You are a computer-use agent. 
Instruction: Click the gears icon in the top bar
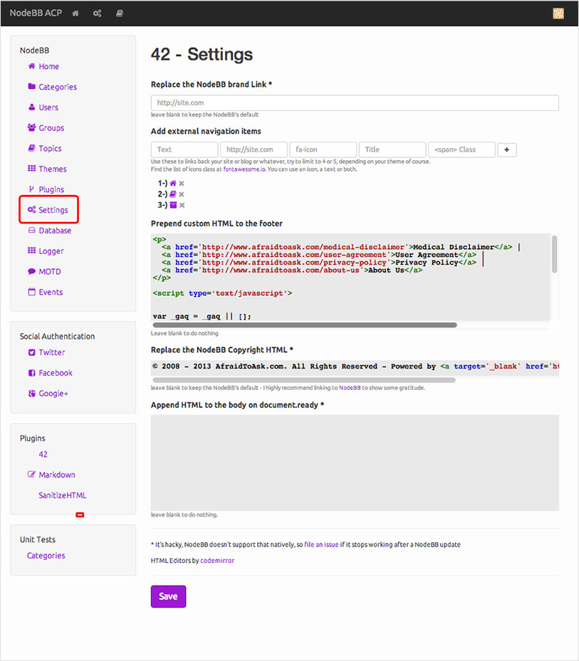97,13
